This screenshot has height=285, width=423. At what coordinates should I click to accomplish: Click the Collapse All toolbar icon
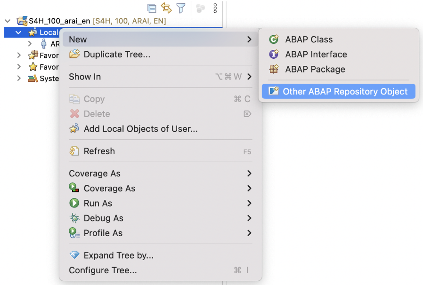[152, 8]
